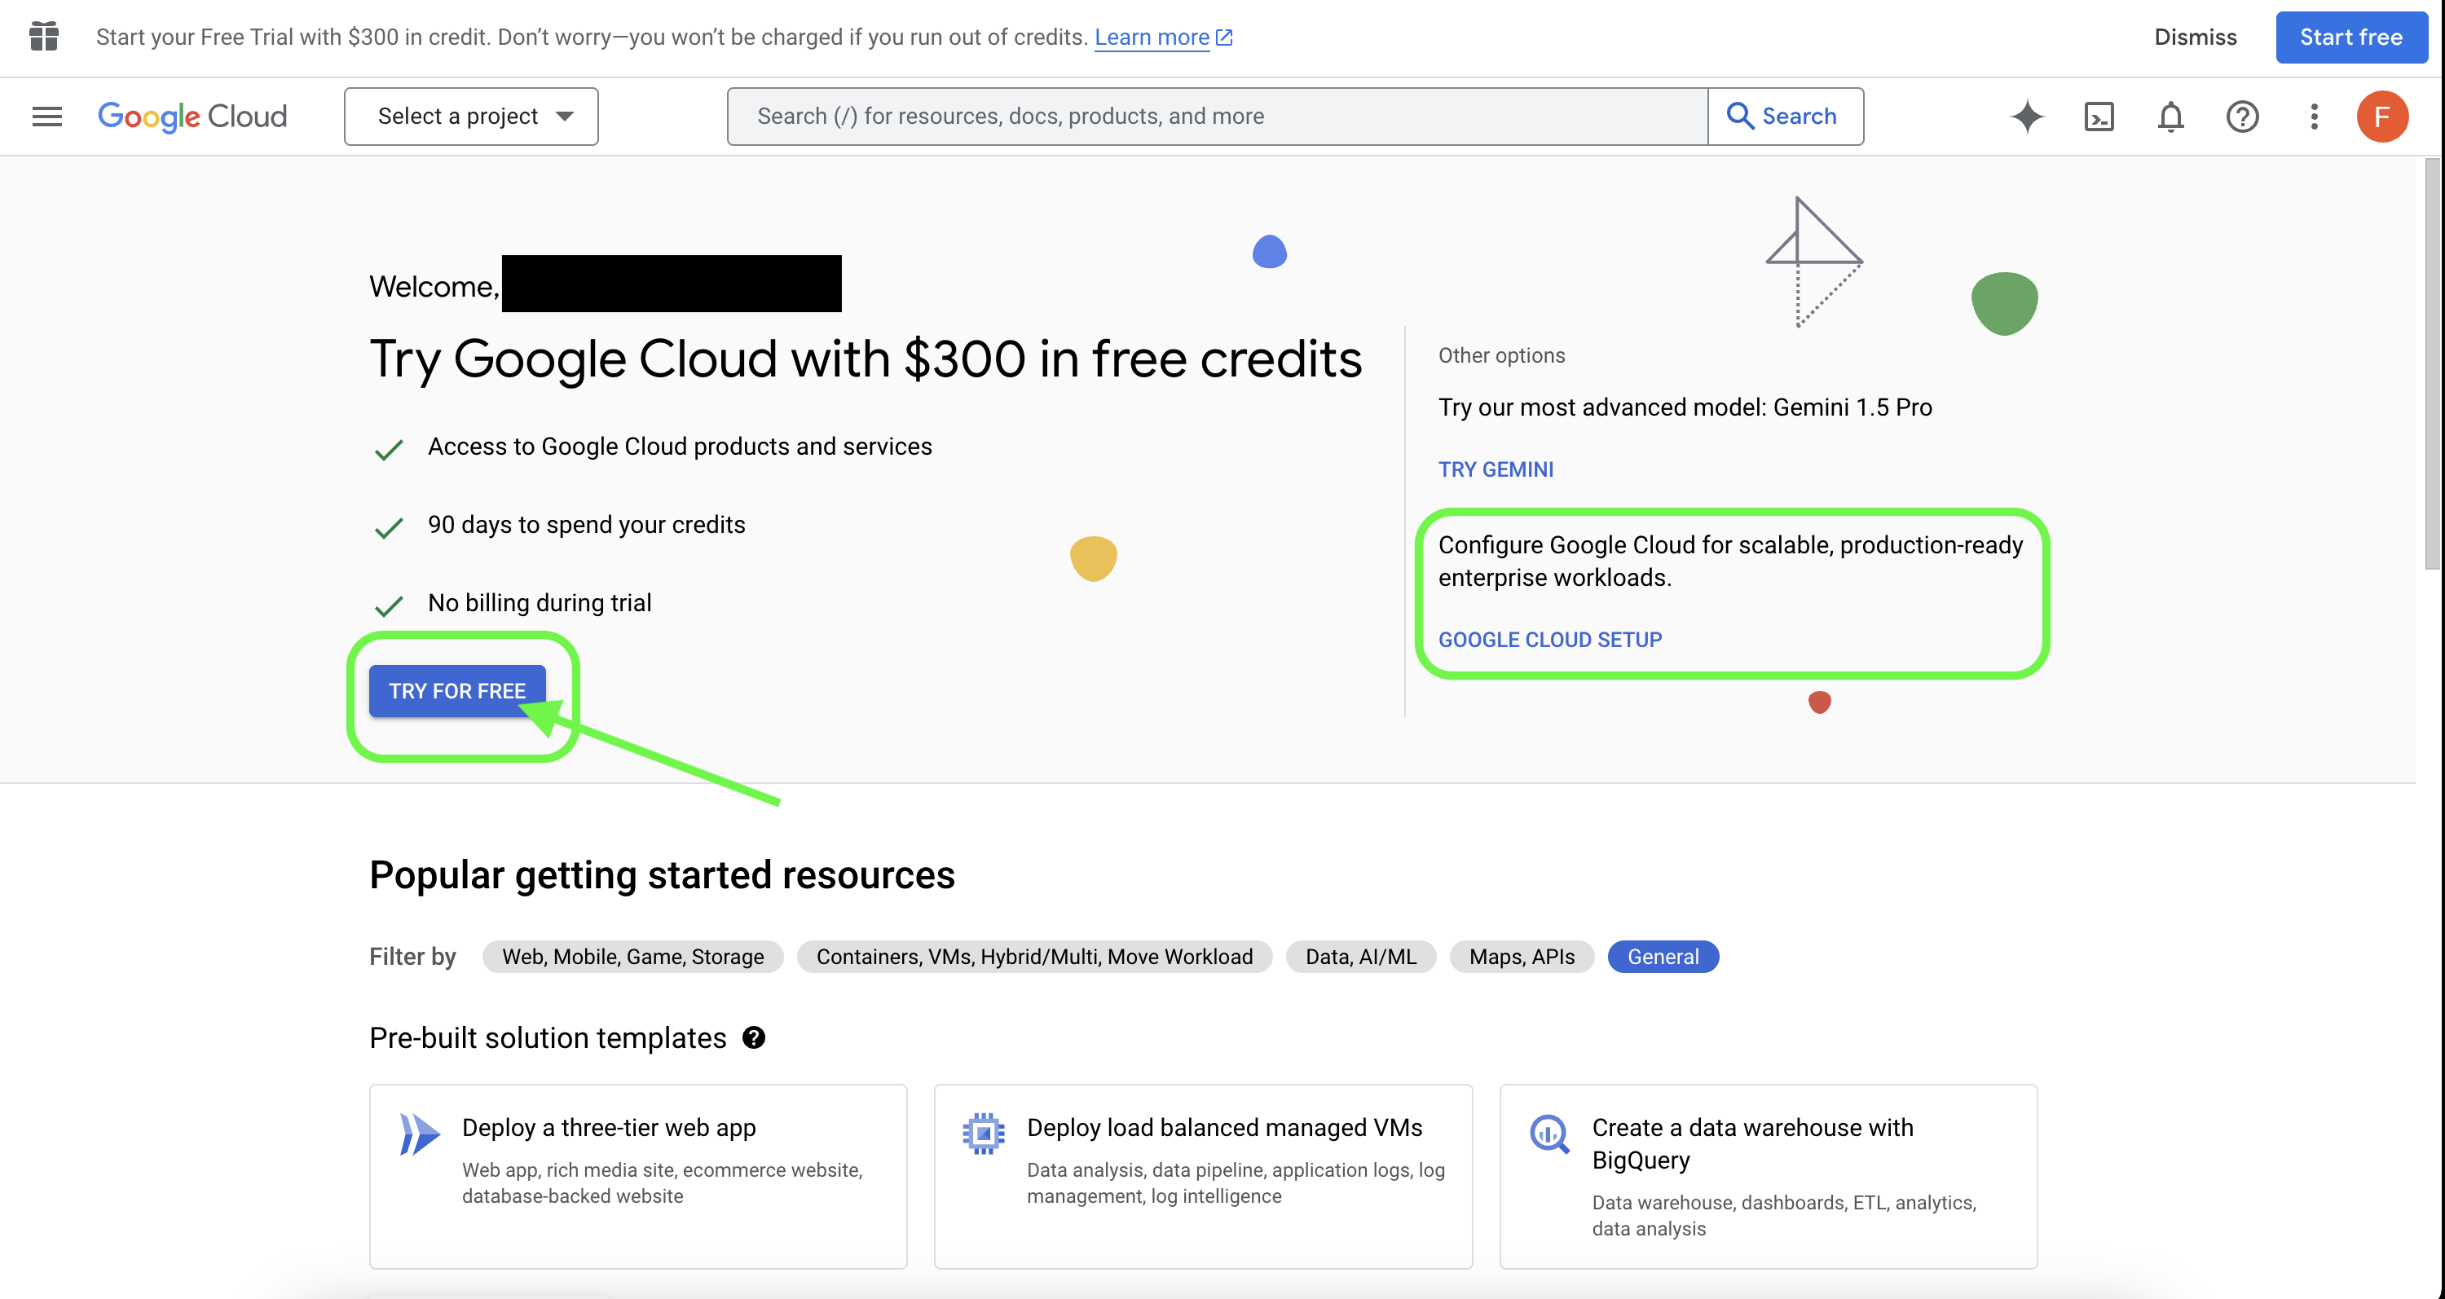The image size is (2445, 1299).
Task: Click the help icon beside Pre-built solution templates
Action: (754, 1037)
